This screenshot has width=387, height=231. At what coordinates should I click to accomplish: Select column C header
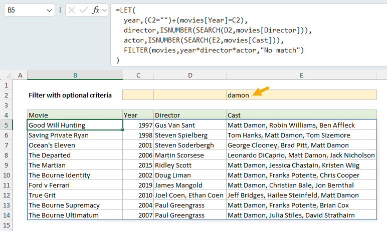point(138,75)
